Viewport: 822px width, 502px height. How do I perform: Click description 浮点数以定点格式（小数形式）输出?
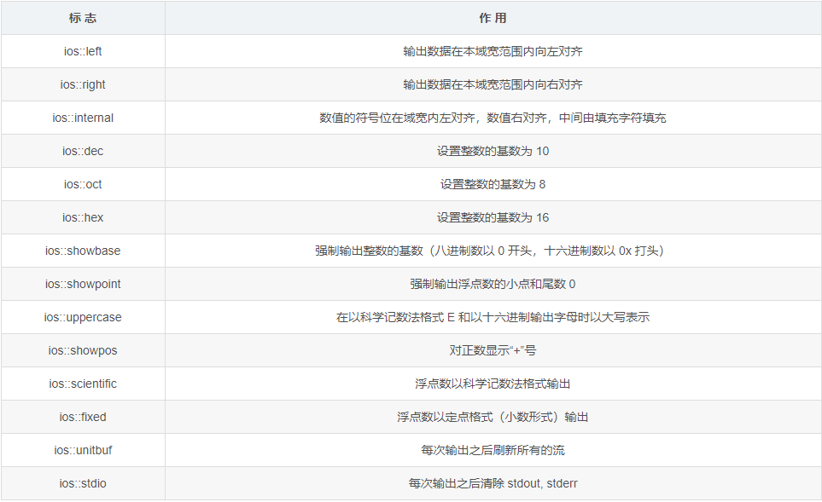pos(493,417)
